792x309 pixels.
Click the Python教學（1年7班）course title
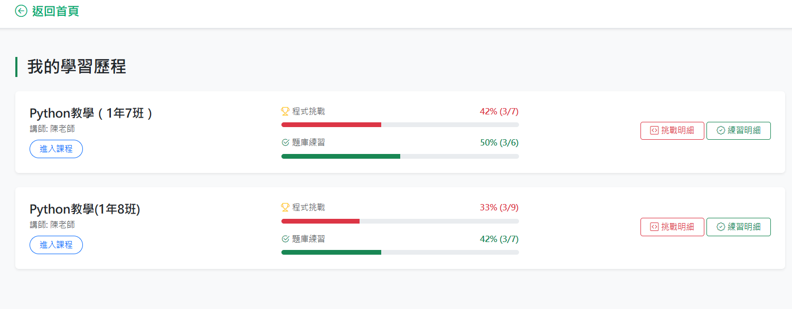pos(91,113)
